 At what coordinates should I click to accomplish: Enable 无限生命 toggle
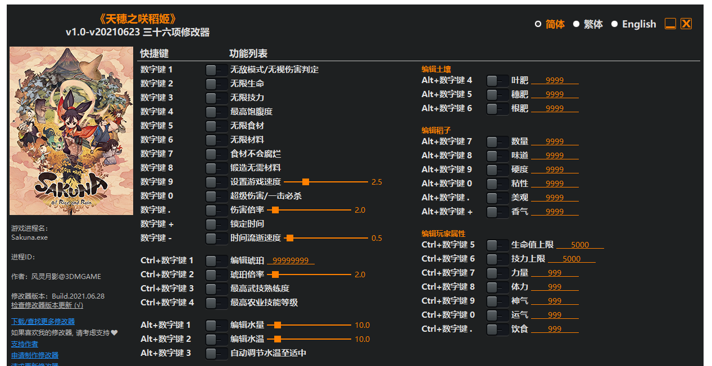(x=216, y=84)
